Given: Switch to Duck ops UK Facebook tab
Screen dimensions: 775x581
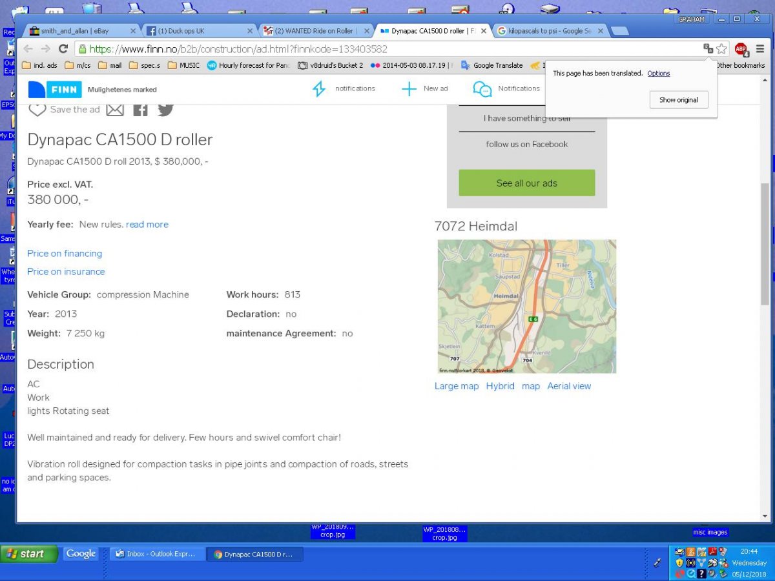Looking at the screenshot, I should pyautogui.click(x=200, y=30).
